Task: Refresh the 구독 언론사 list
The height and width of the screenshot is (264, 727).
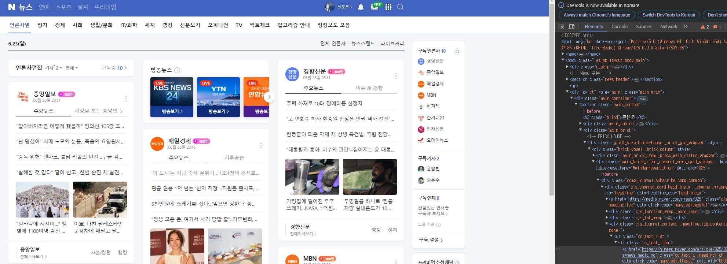Action: pyautogui.click(x=457, y=51)
